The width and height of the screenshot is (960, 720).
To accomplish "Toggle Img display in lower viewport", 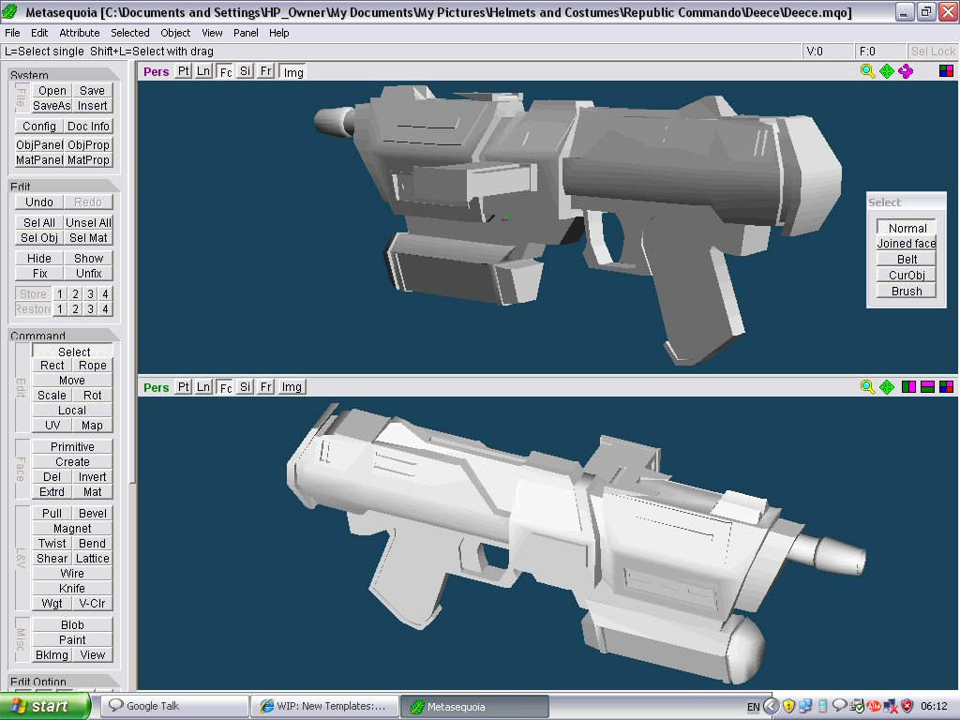I will [292, 386].
